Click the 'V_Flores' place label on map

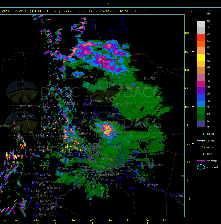pyautogui.click(x=40, y=214)
